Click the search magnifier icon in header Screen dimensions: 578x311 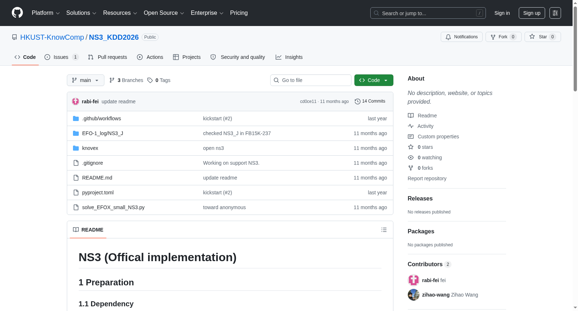point(376,13)
